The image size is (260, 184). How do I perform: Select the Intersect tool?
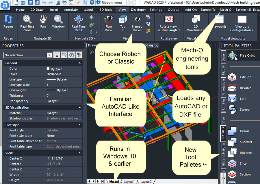[x=240, y=153]
